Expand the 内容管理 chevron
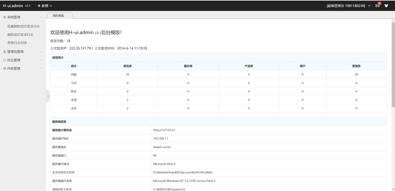395x191 pixels. 40,68
